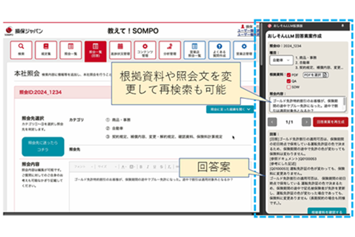Screen dimensions: 355x237
Task: Apply underline formatting in the editor toolbar
Action: click(x=155, y=167)
